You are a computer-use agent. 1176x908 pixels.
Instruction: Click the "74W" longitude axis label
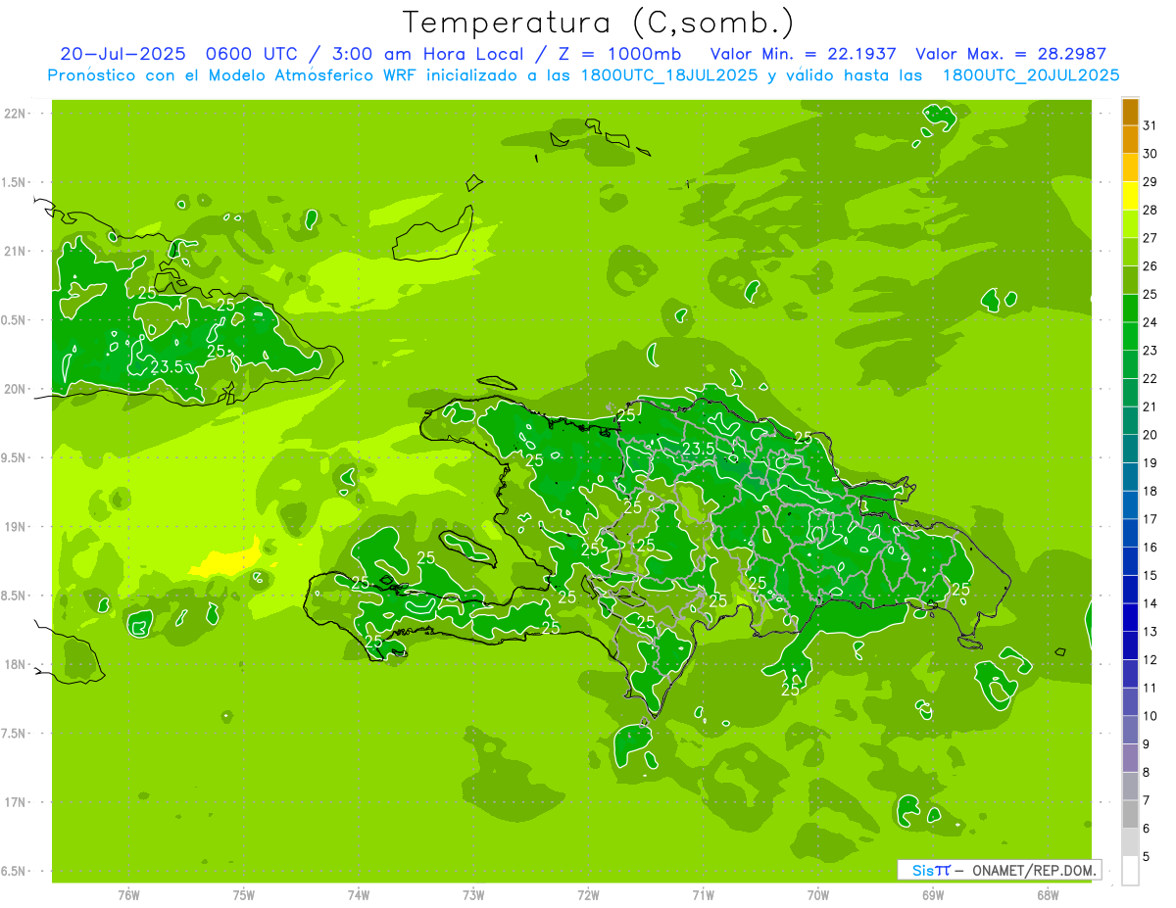coord(359,895)
